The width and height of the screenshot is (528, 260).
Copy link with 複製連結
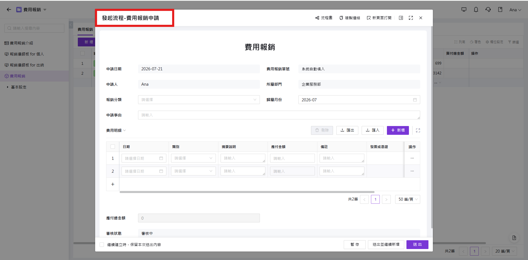tap(350, 18)
